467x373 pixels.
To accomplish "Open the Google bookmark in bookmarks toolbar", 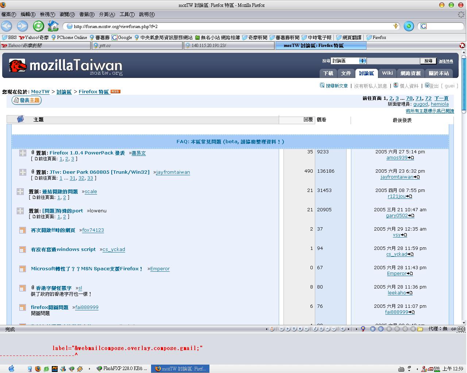I will pos(122,37).
